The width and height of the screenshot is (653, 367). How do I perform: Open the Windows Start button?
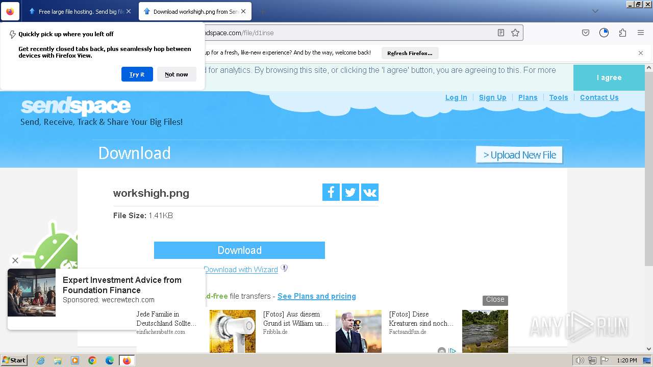[x=14, y=360]
